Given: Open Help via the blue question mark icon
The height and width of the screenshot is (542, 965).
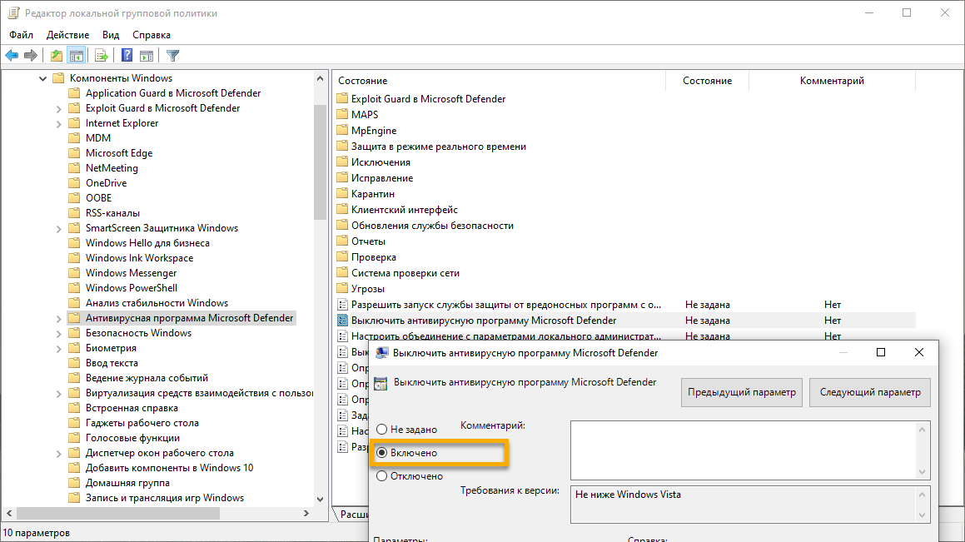Looking at the screenshot, I should pos(126,55).
